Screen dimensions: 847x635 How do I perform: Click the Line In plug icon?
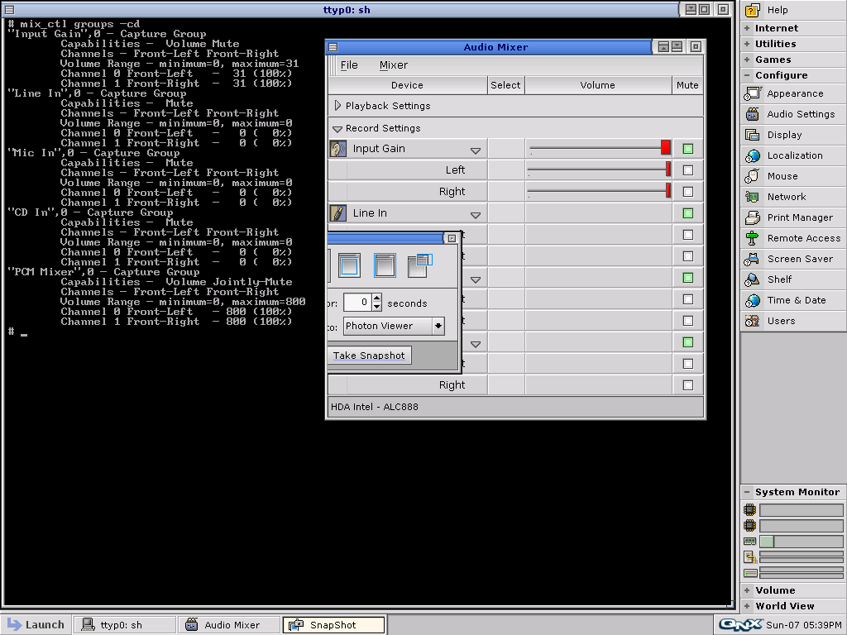point(338,213)
